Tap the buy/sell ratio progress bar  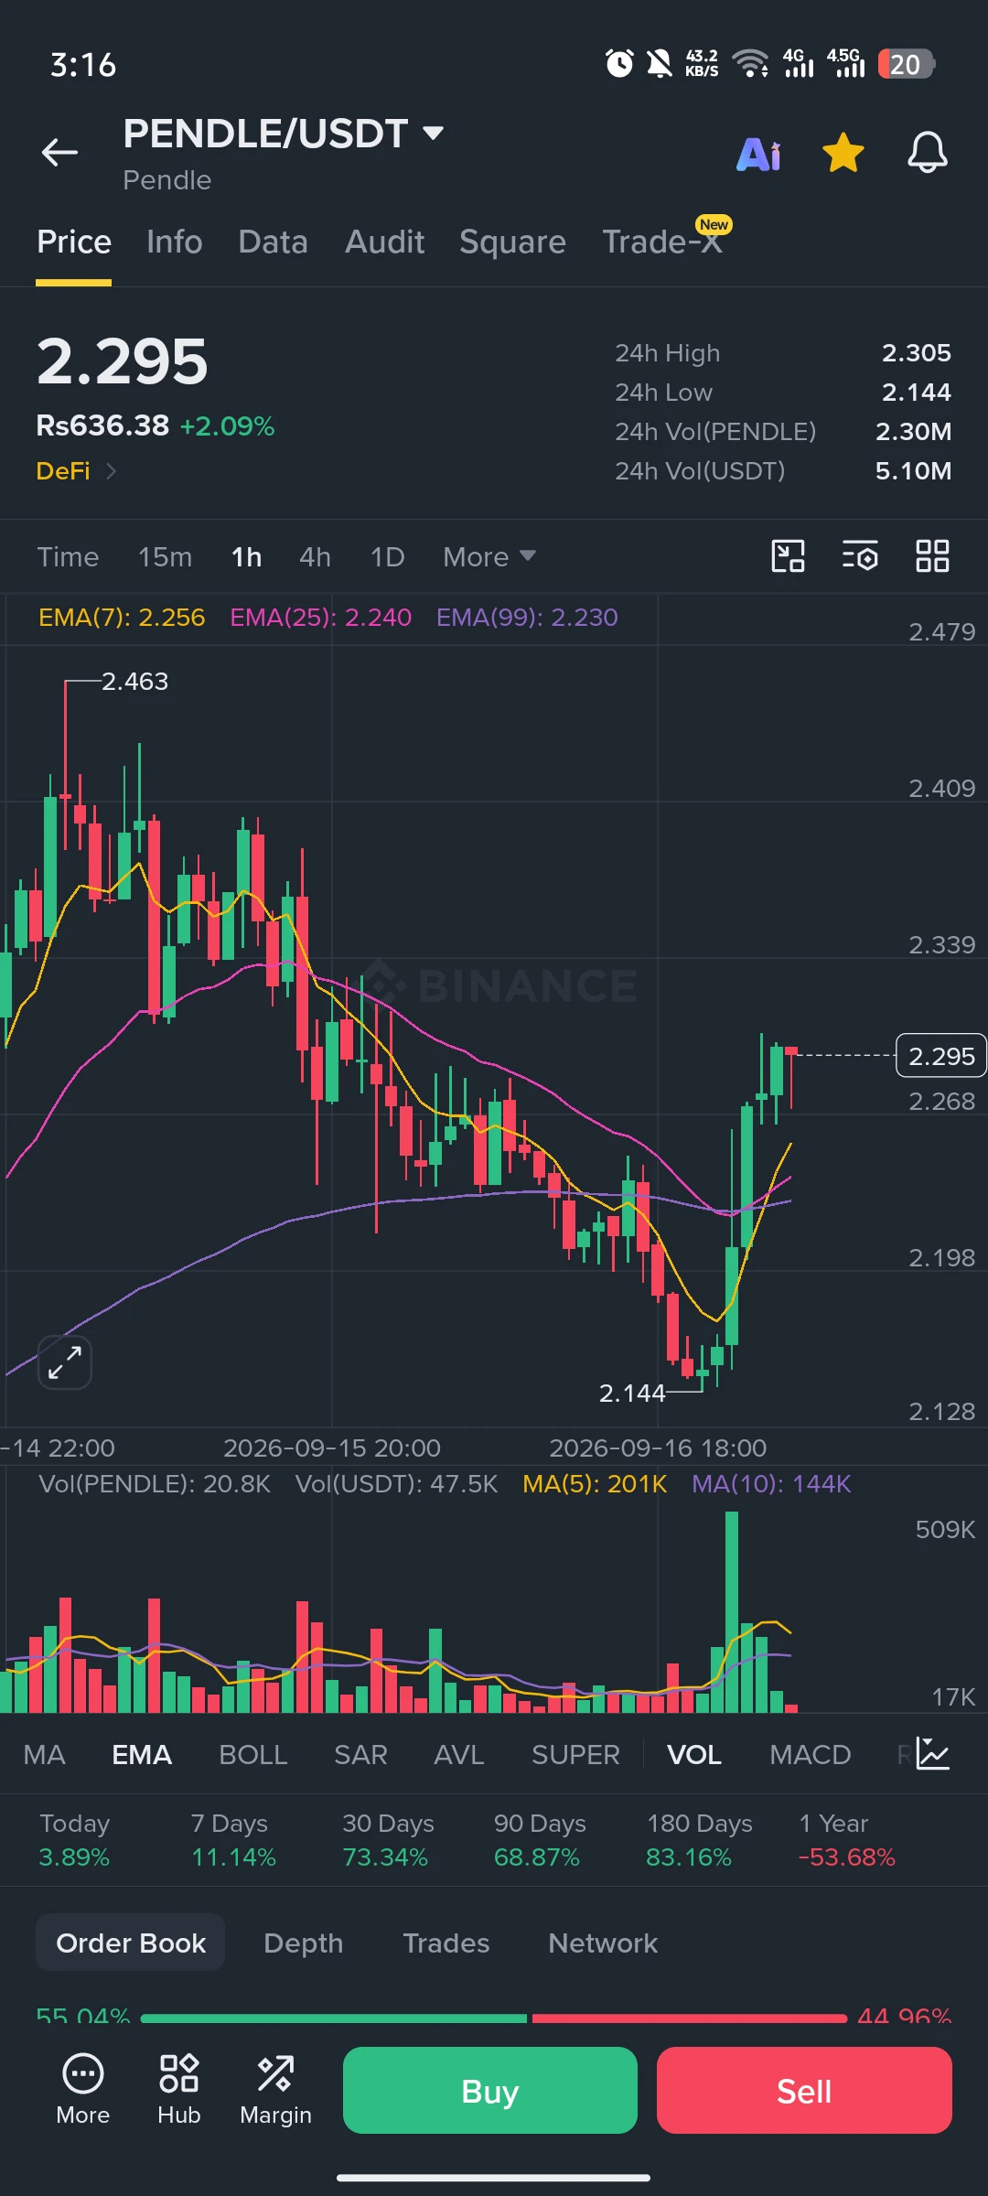point(494,2018)
